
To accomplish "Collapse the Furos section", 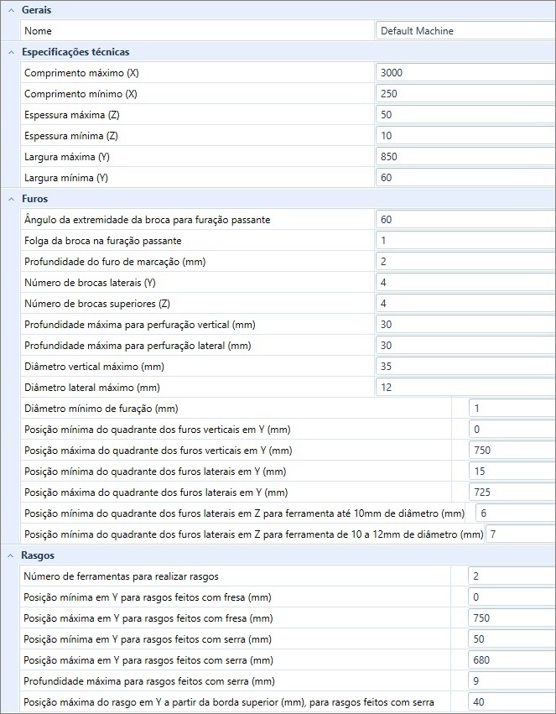I will click(x=12, y=199).
